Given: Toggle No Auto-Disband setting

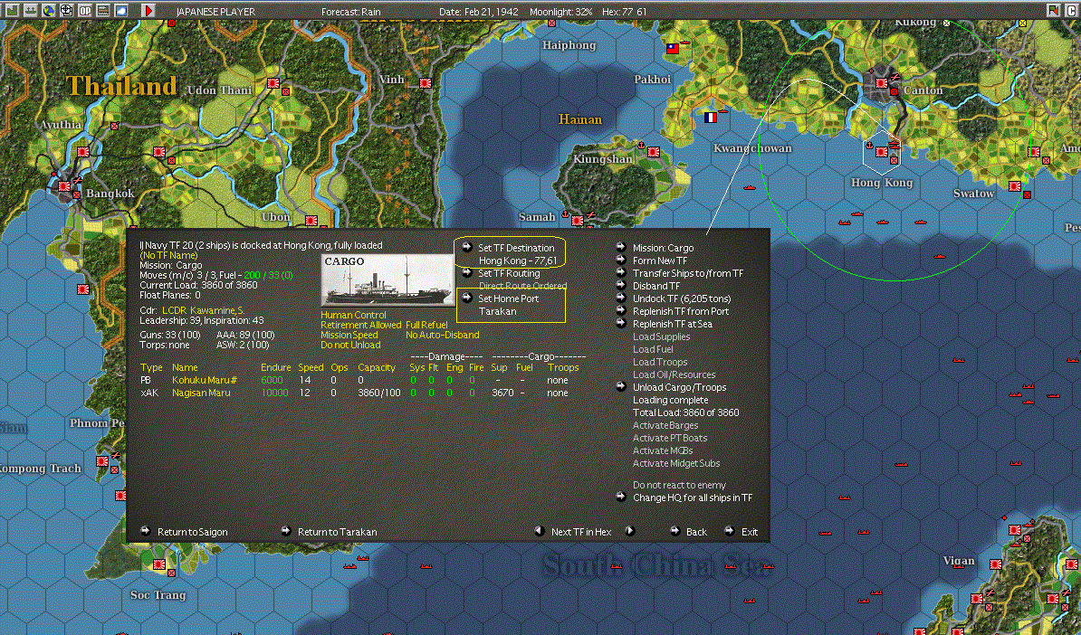Looking at the screenshot, I should click(442, 335).
